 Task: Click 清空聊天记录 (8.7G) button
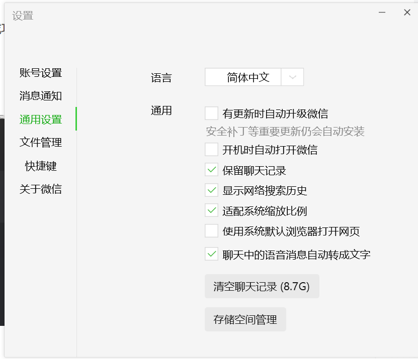(x=262, y=286)
